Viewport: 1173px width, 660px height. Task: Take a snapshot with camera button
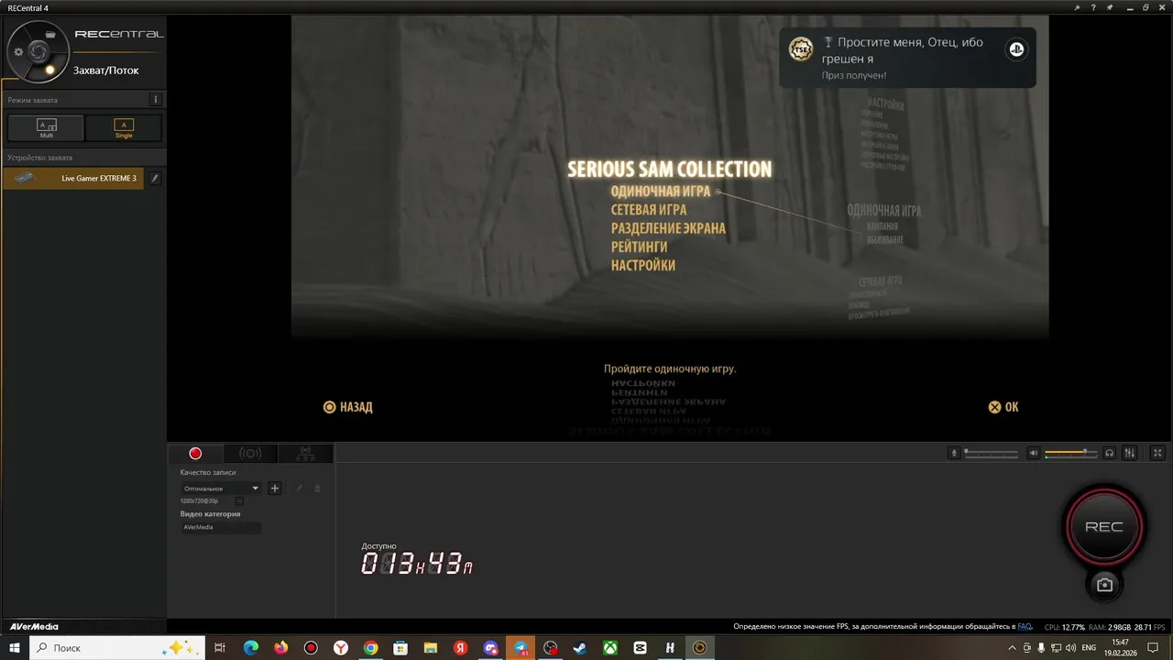coord(1104,585)
